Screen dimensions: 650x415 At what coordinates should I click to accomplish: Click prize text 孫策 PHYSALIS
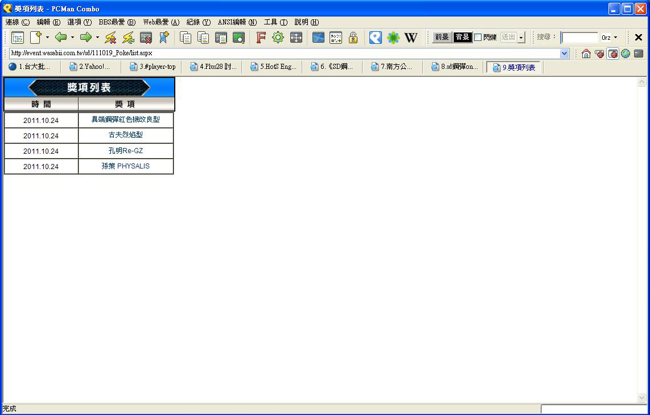click(x=126, y=166)
